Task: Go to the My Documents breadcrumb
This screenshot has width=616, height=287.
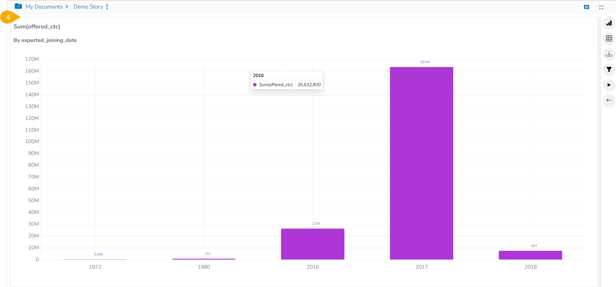Action: (44, 7)
